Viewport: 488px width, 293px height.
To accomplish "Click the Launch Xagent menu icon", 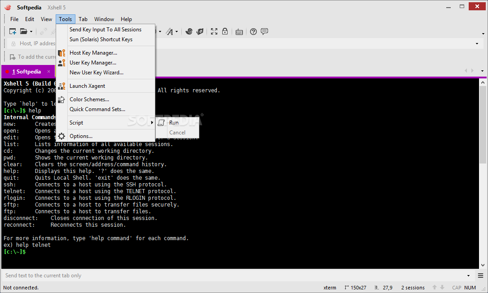I will pyautogui.click(x=62, y=86).
